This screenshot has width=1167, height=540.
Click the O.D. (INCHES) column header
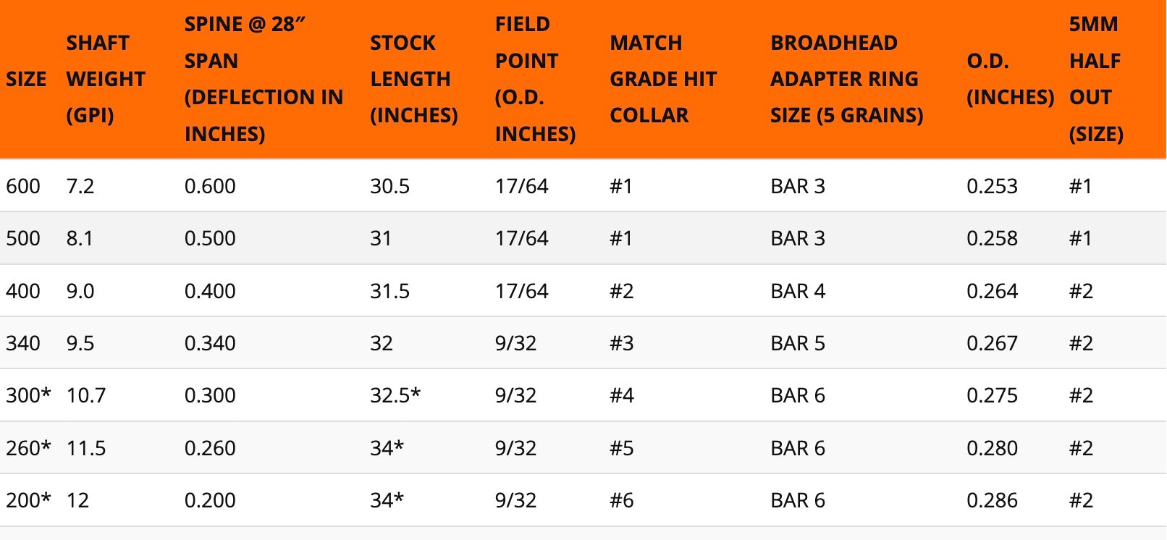(1010, 79)
